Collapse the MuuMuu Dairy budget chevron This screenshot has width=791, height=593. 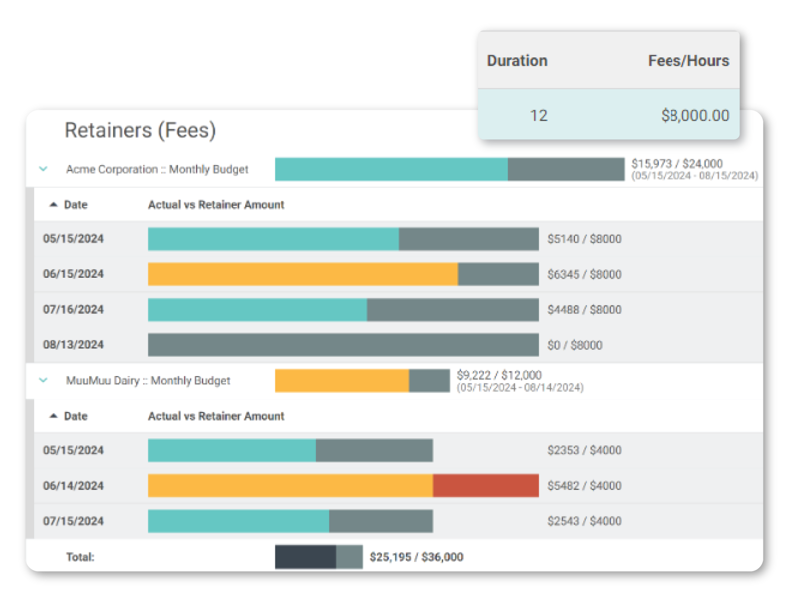pyautogui.click(x=44, y=381)
